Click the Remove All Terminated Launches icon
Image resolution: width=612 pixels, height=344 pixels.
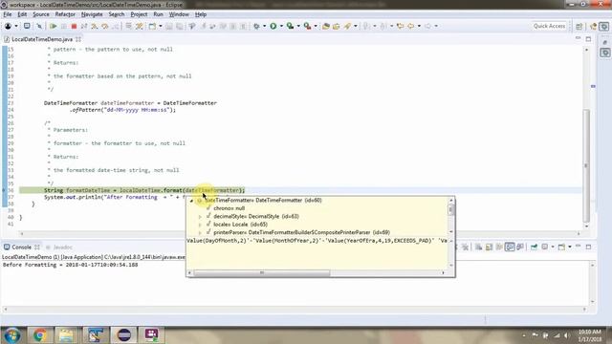click(466, 247)
